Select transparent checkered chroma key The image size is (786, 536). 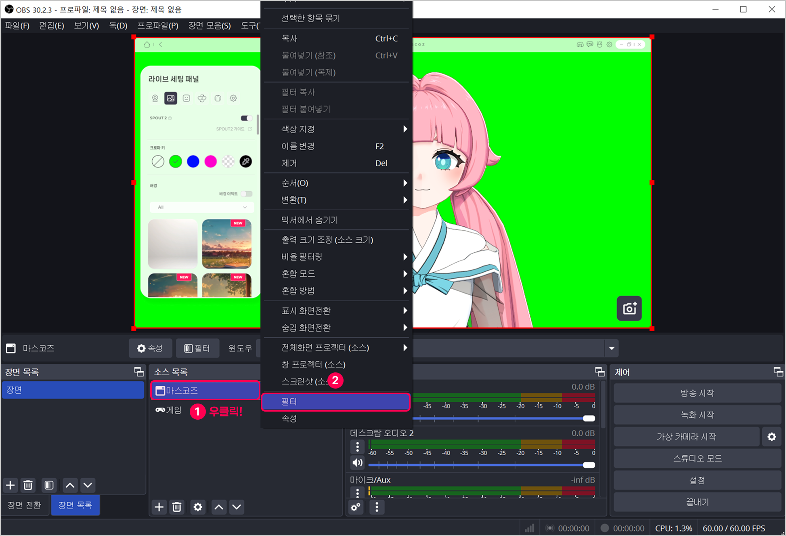(228, 162)
